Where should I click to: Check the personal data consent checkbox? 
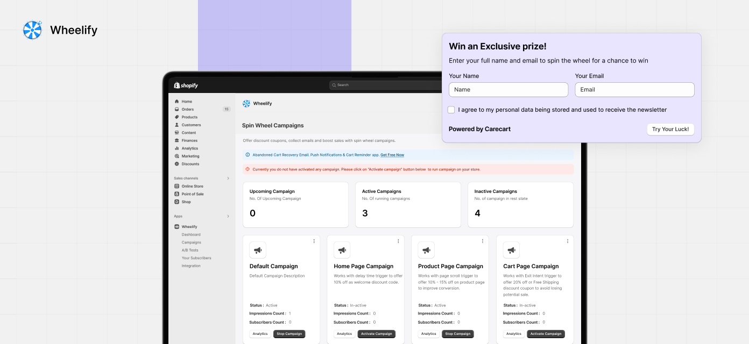451,110
